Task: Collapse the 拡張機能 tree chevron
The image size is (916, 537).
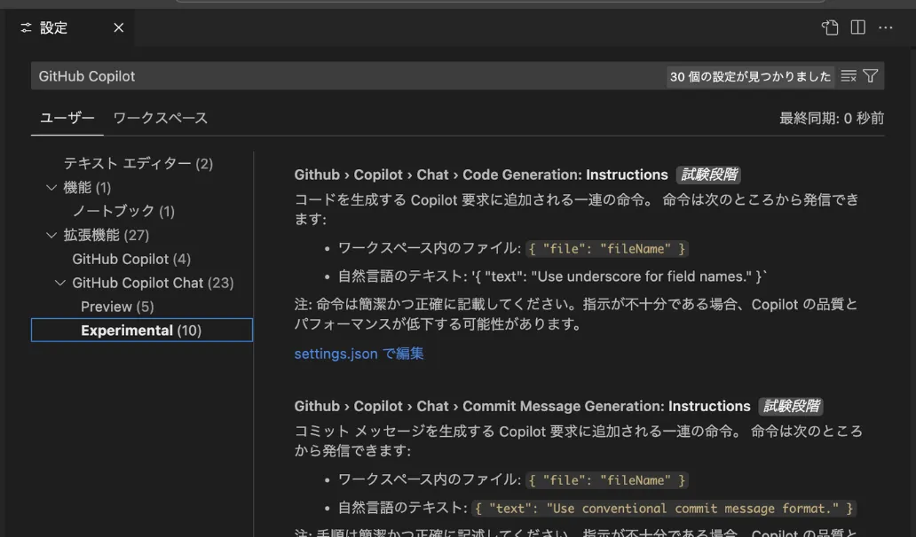Action: 51,236
